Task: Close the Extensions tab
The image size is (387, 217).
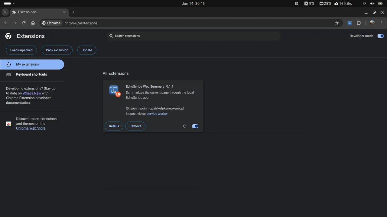Action: (64, 12)
